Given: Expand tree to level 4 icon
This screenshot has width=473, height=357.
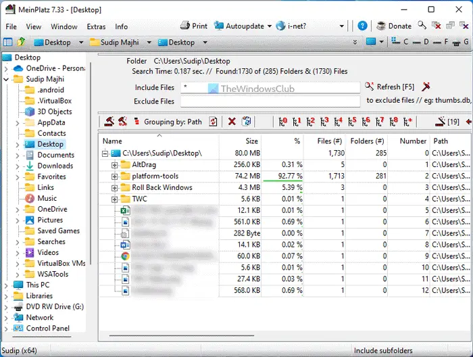Looking at the screenshot, I should pos(338,122).
